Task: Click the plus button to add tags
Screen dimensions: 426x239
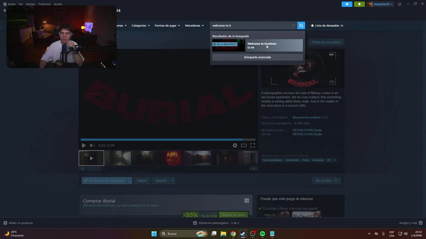Action: pyautogui.click(x=334, y=160)
